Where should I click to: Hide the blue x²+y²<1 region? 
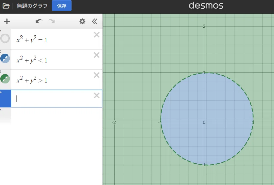click(5, 58)
